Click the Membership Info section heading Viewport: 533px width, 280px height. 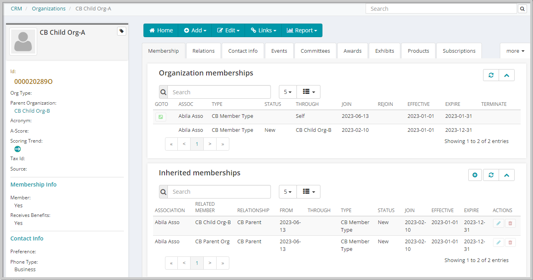[34, 185]
